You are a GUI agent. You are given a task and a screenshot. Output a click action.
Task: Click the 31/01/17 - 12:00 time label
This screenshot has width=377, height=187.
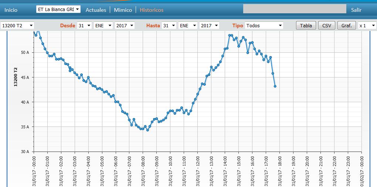click(x=198, y=170)
